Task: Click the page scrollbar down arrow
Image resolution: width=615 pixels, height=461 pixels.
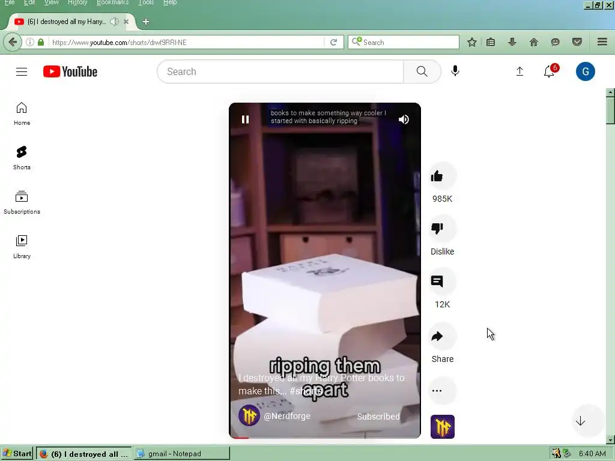Action: pyautogui.click(x=610, y=440)
